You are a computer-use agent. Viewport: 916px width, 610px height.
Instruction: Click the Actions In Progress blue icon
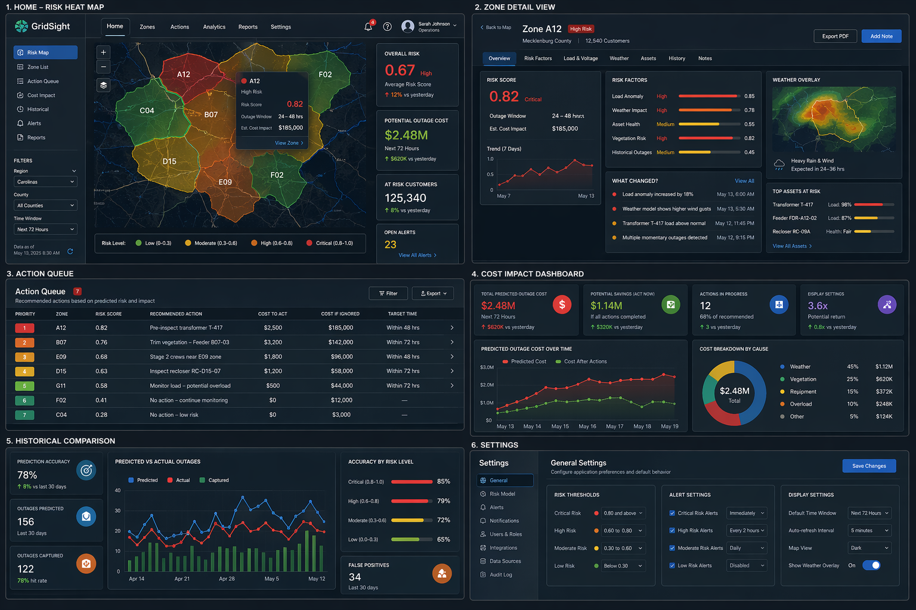[x=779, y=304]
